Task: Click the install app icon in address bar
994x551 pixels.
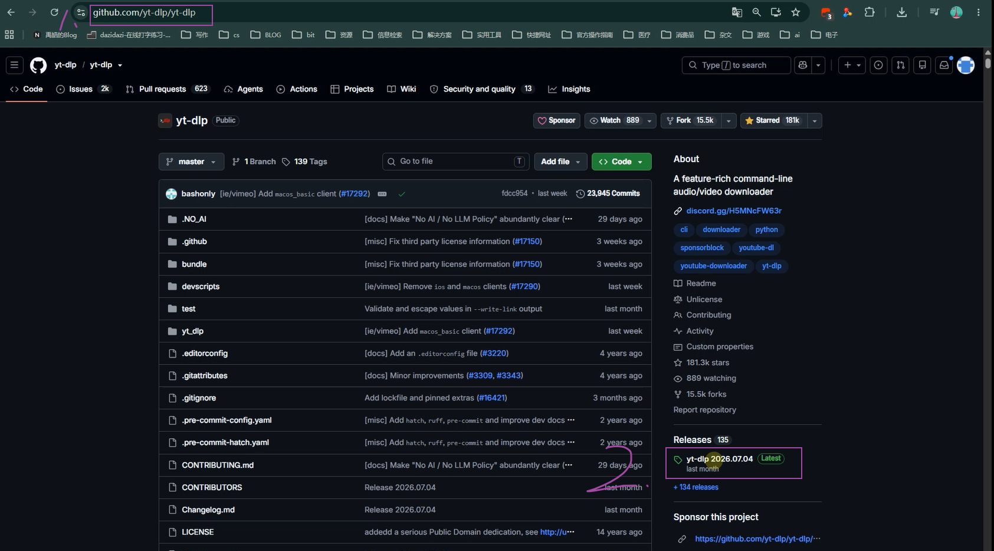Action: pyautogui.click(x=776, y=12)
